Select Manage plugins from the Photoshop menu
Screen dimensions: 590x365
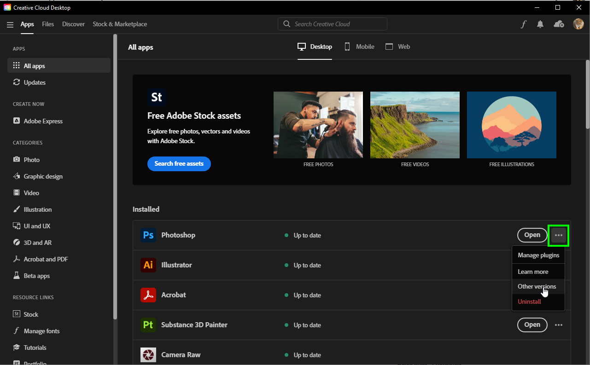(538, 255)
